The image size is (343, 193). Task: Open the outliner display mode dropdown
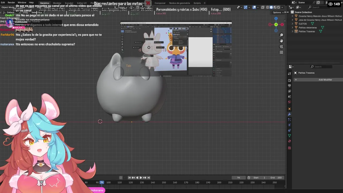pos(299,7)
